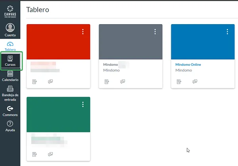Open discussions icon on red course card
Screen dimensions: 238x166
tap(50, 82)
